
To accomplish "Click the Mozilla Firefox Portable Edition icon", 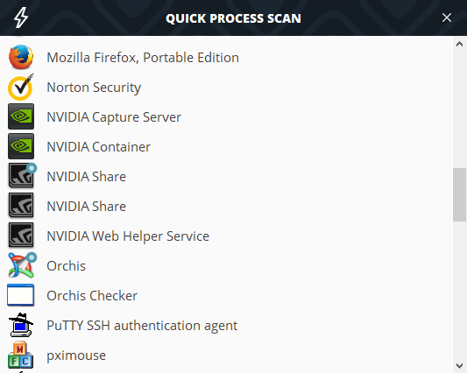I will click(x=21, y=57).
